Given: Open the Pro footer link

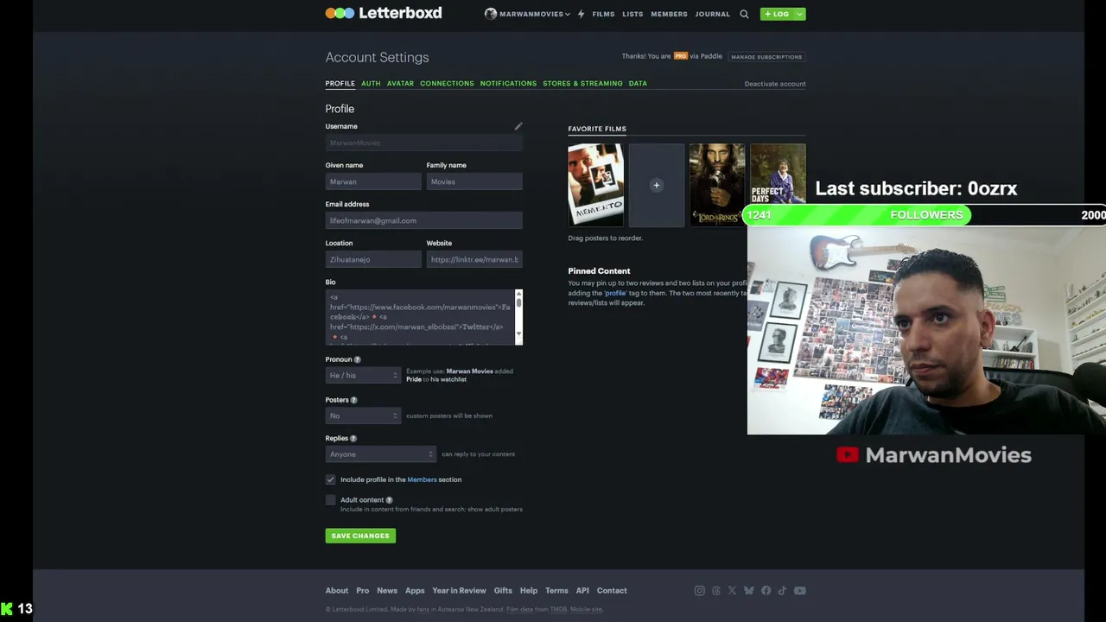Looking at the screenshot, I should click(363, 591).
